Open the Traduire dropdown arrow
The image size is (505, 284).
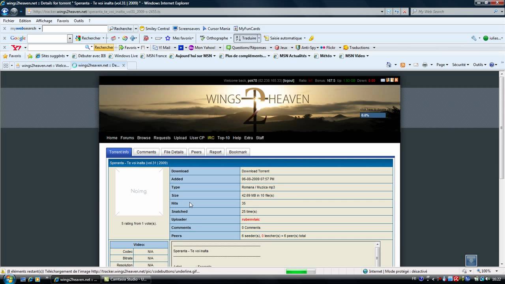[259, 38]
